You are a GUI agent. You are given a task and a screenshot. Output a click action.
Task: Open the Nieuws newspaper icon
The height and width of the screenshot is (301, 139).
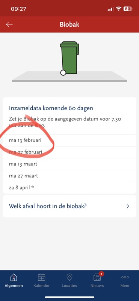point(97,278)
